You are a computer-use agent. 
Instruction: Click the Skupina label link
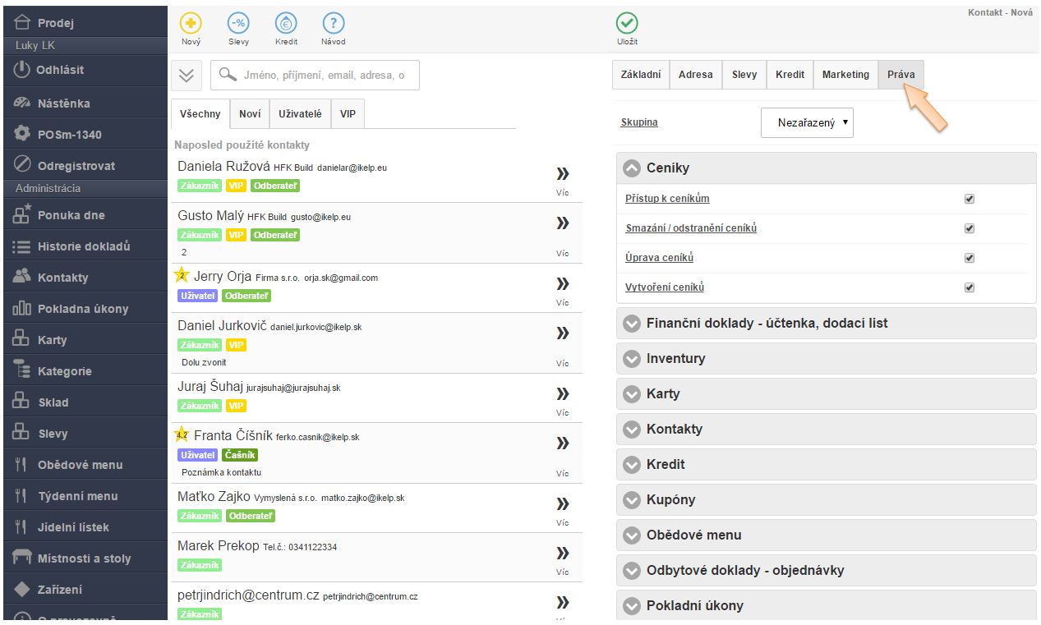click(x=638, y=122)
